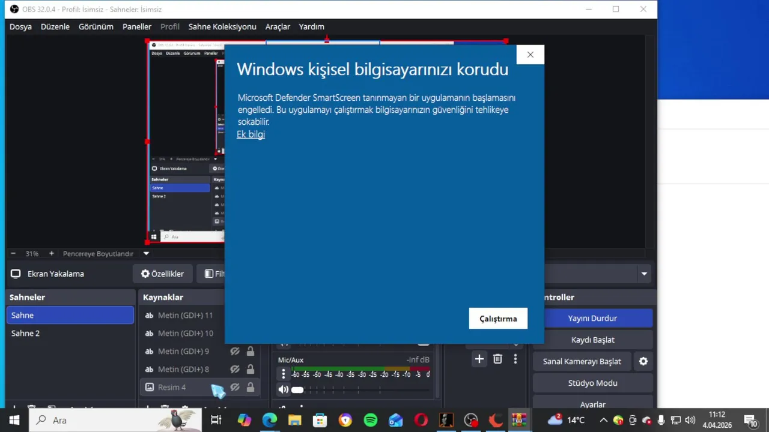
Task: Open Özellikler for the selected source
Action: point(163,274)
